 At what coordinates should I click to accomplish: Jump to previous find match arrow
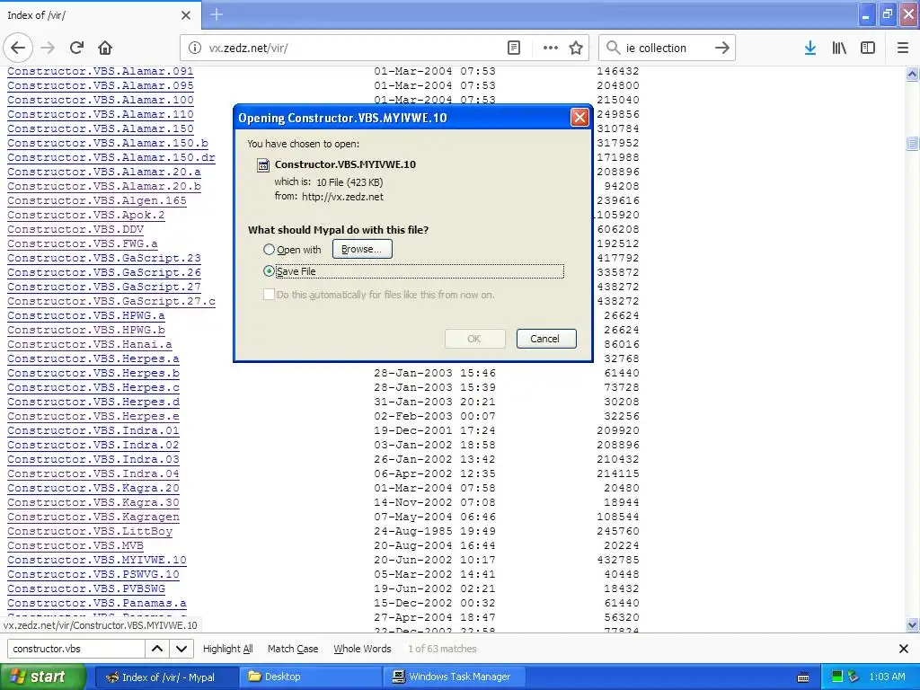[157, 649]
